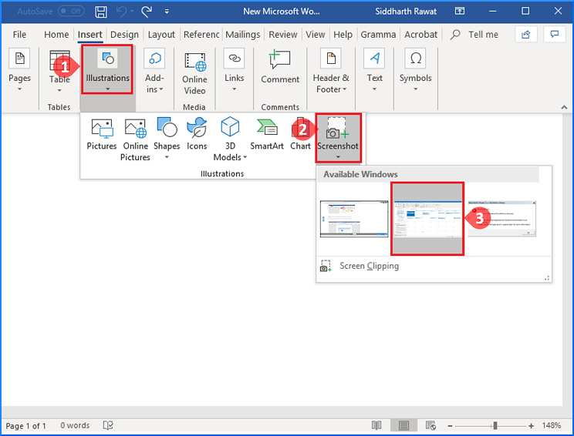The height and width of the screenshot is (436, 574).
Task: Open the Mailings tab
Action: (243, 35)
